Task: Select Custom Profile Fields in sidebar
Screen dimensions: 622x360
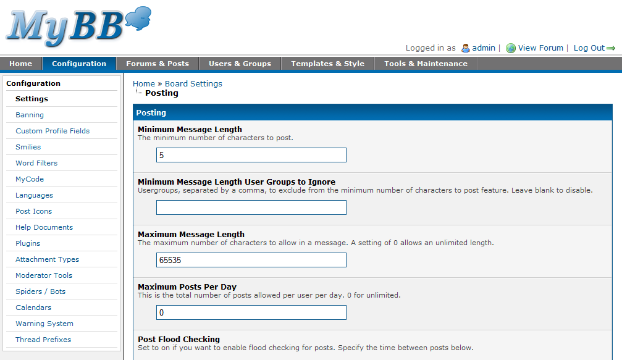Action: click(x=53, y=131)
